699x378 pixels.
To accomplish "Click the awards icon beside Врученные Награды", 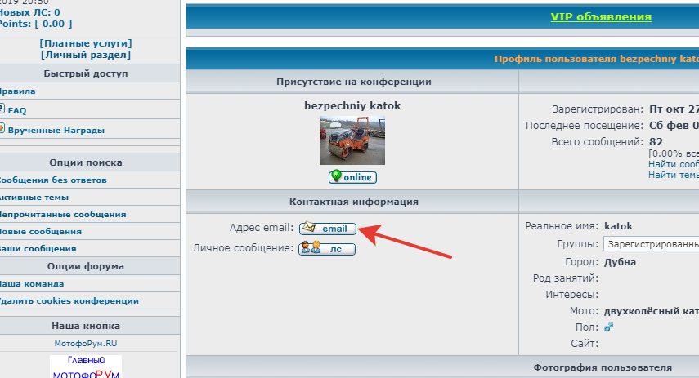I will [x=2, y=129].
